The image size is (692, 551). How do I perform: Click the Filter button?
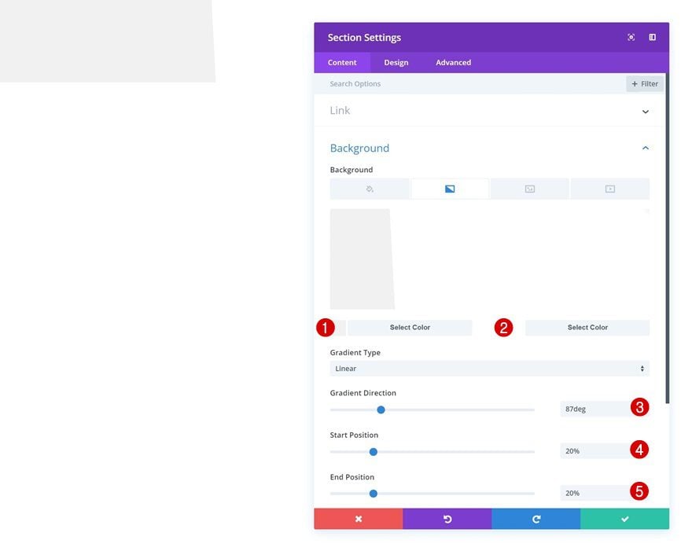coord(644,84)
